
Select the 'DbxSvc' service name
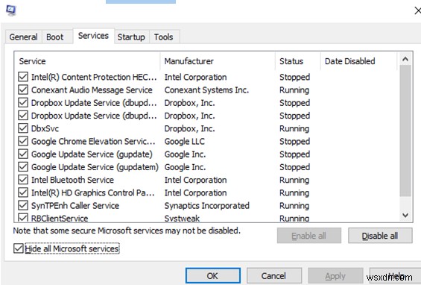point(45,128)
